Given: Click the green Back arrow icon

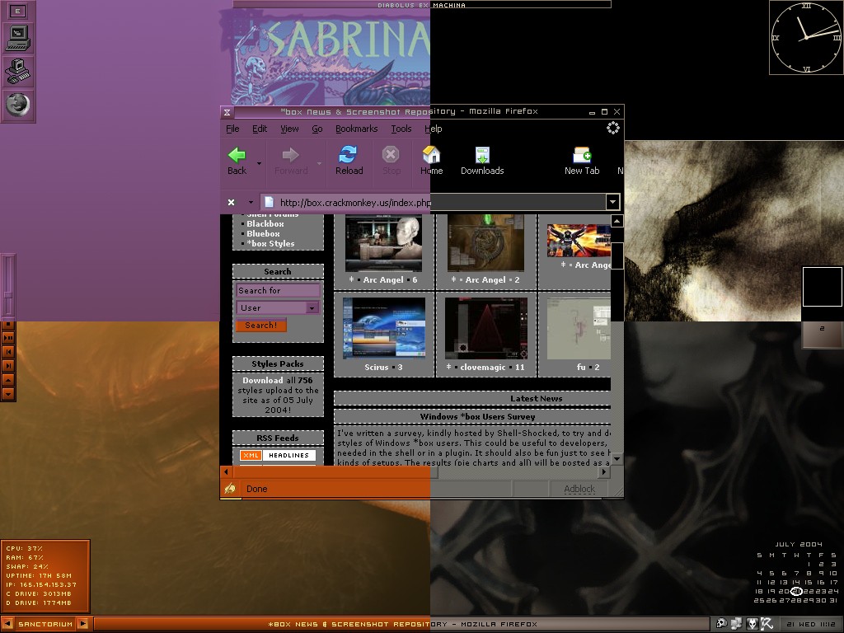Looking at the screenshot, I should pyautogui.click(x=237, y=155).
